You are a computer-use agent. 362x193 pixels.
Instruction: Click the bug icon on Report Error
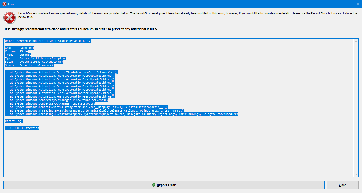coord(154,185)
